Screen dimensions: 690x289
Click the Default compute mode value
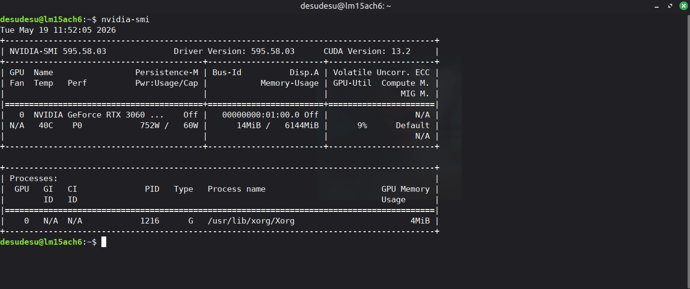413,125
